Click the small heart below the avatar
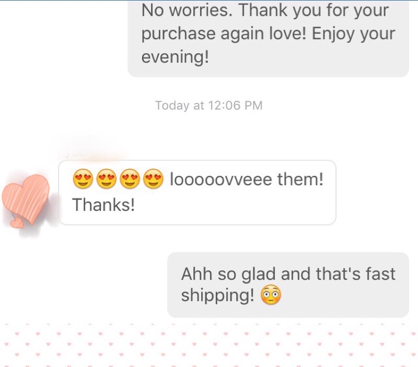The width and height of the screenshot is (418, 367). [x=17, y=223]
